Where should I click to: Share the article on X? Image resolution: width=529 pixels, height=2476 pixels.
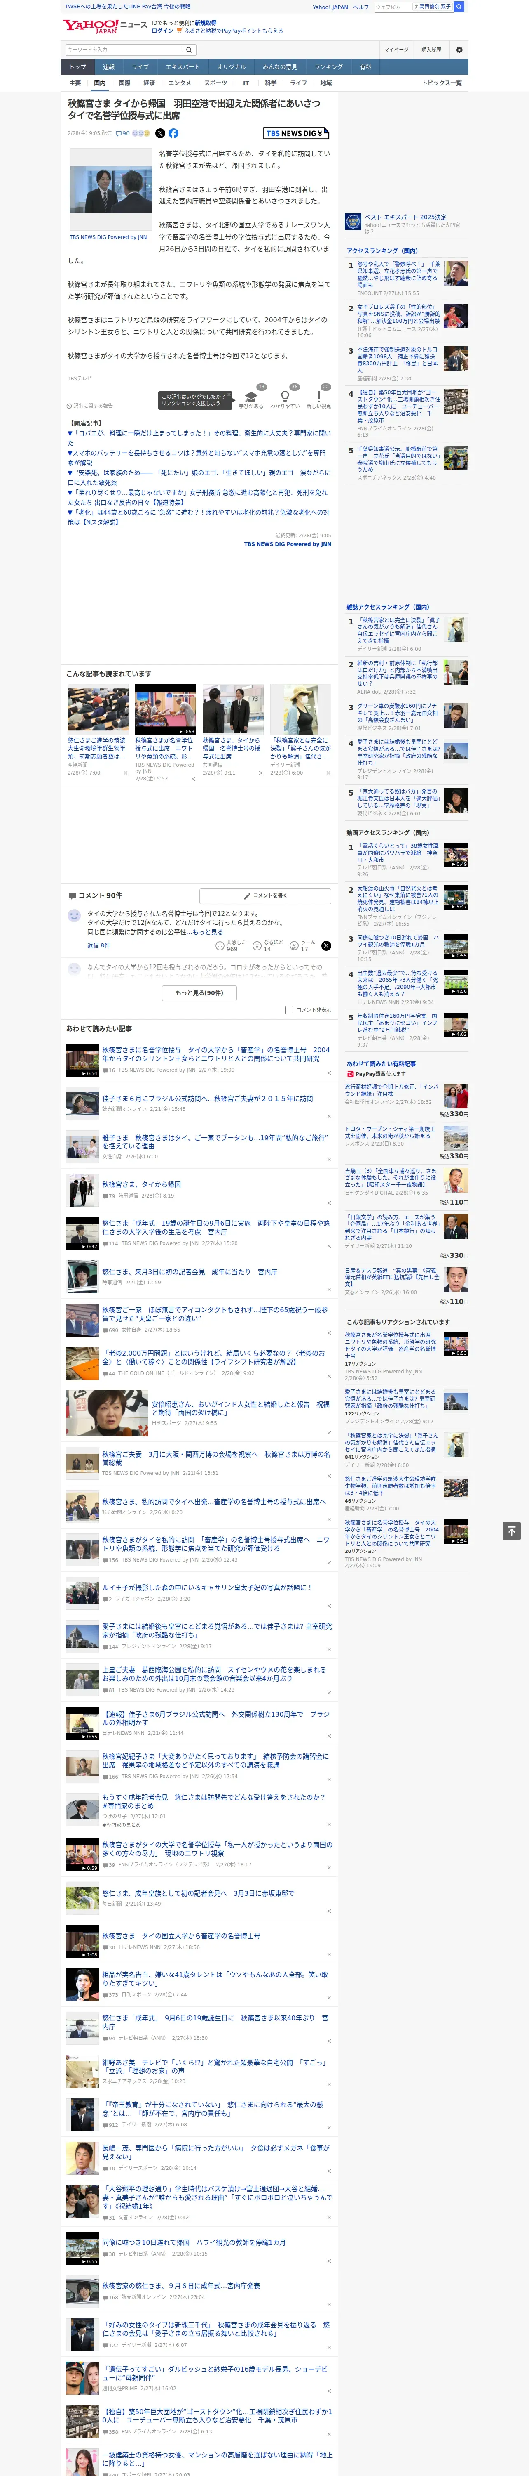click(x=160, y=134)
